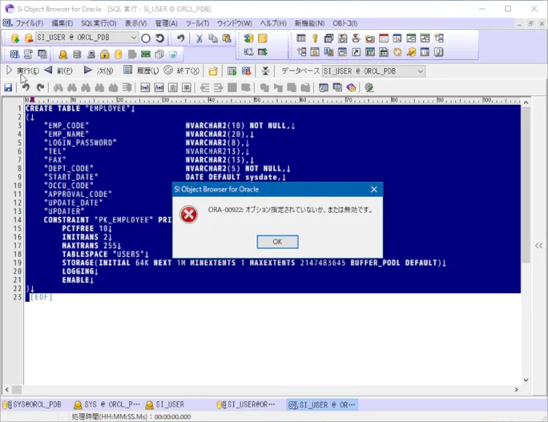This screenshot has width=548, height=422.
Task: Click the 実行(E) run button
Action: [23, 71]
